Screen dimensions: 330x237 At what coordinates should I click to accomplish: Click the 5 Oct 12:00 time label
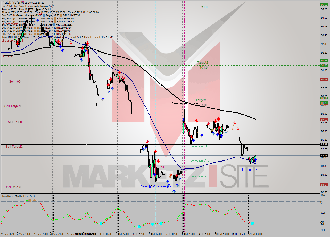pyautogui.click(x=155, y=234)
